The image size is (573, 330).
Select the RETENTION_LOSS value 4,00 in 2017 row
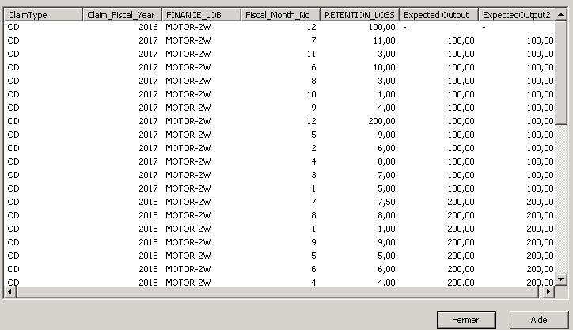coord(386,108)
